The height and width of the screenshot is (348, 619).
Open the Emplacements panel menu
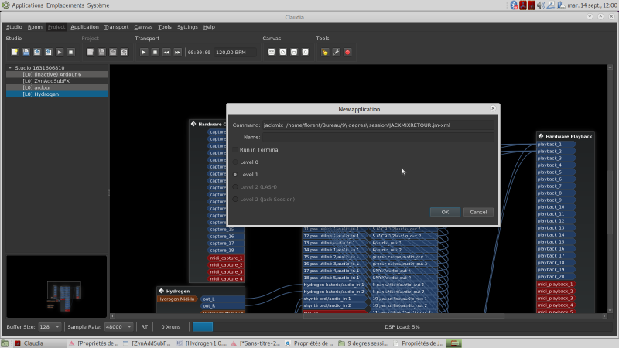pyautogui.click(x=65, y=5)
